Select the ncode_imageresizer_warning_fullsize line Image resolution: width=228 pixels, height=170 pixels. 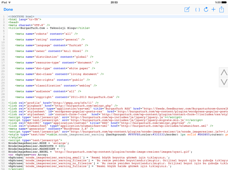(90, 166)
